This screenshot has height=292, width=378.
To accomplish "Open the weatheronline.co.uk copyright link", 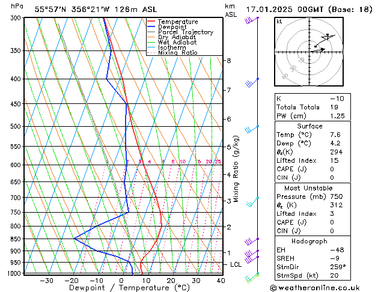I will tap(315, 288).
